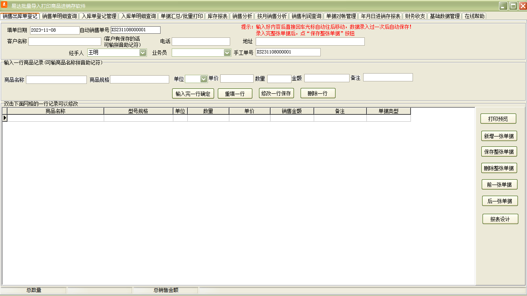
Task: Click the 金额 input field
Action: (x=327, y=78)
